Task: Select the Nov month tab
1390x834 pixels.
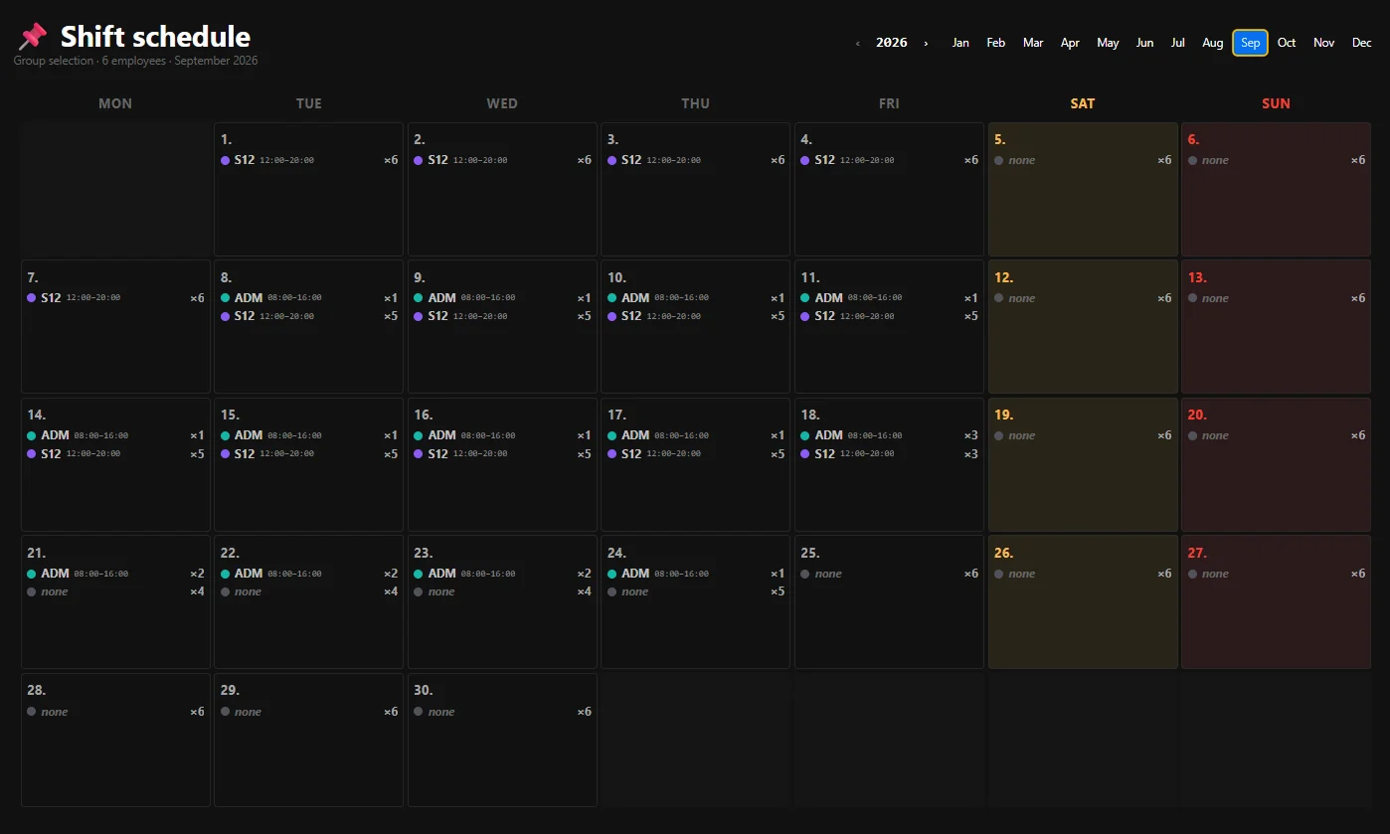Action: click(1323, 43)
